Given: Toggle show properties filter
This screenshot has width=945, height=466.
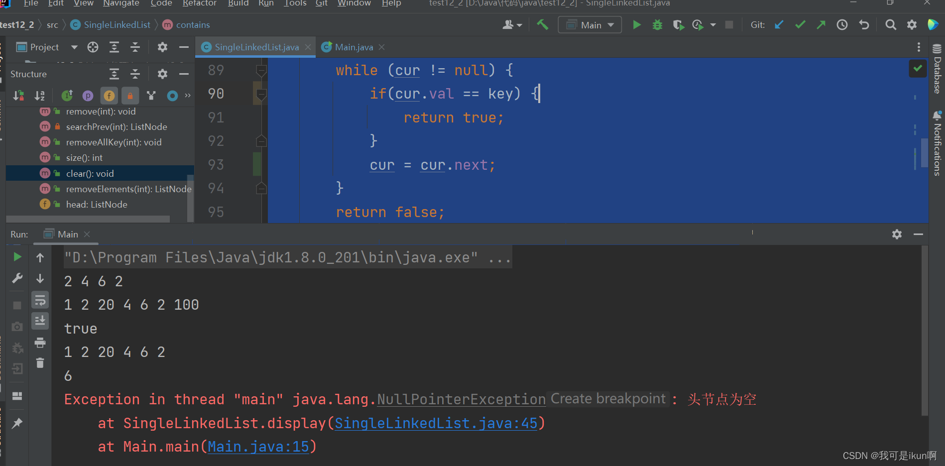Looking at the screenshot, I should pos(88,96).
